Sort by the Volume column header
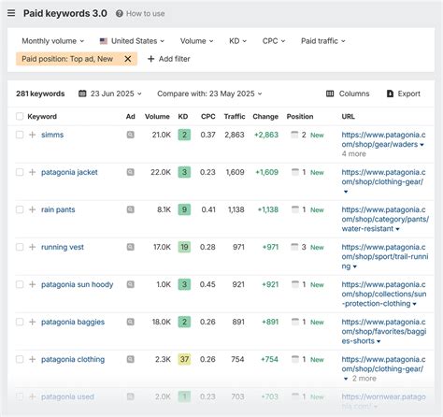The width and height of the screenshot is (443, 417). pos(157,117)
